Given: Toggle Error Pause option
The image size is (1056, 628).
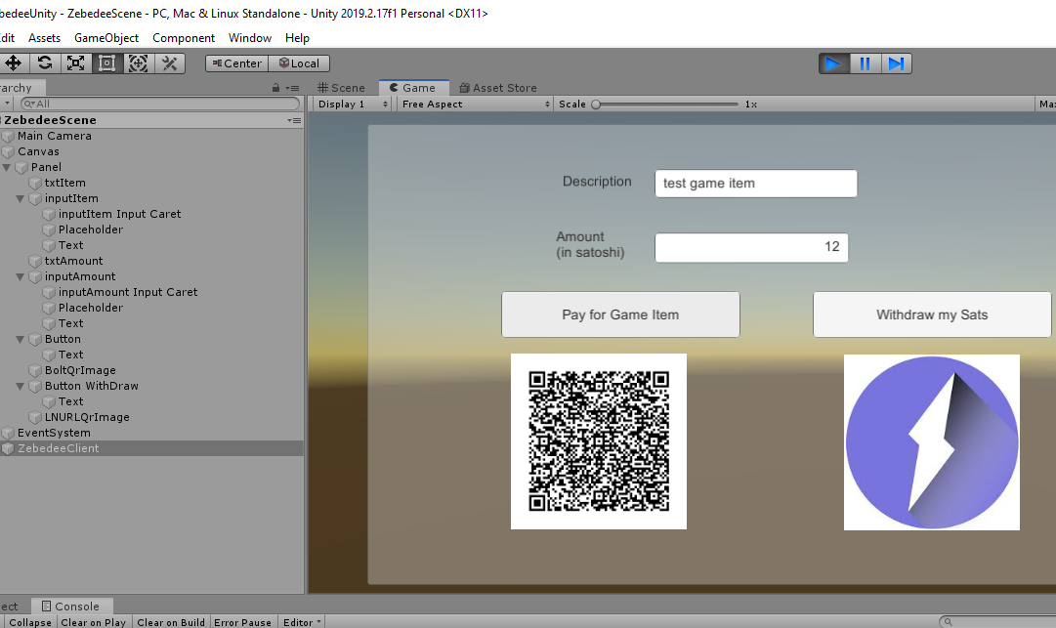Looking at the screenshot, I should pyautogui.click(x=242, y=622).
